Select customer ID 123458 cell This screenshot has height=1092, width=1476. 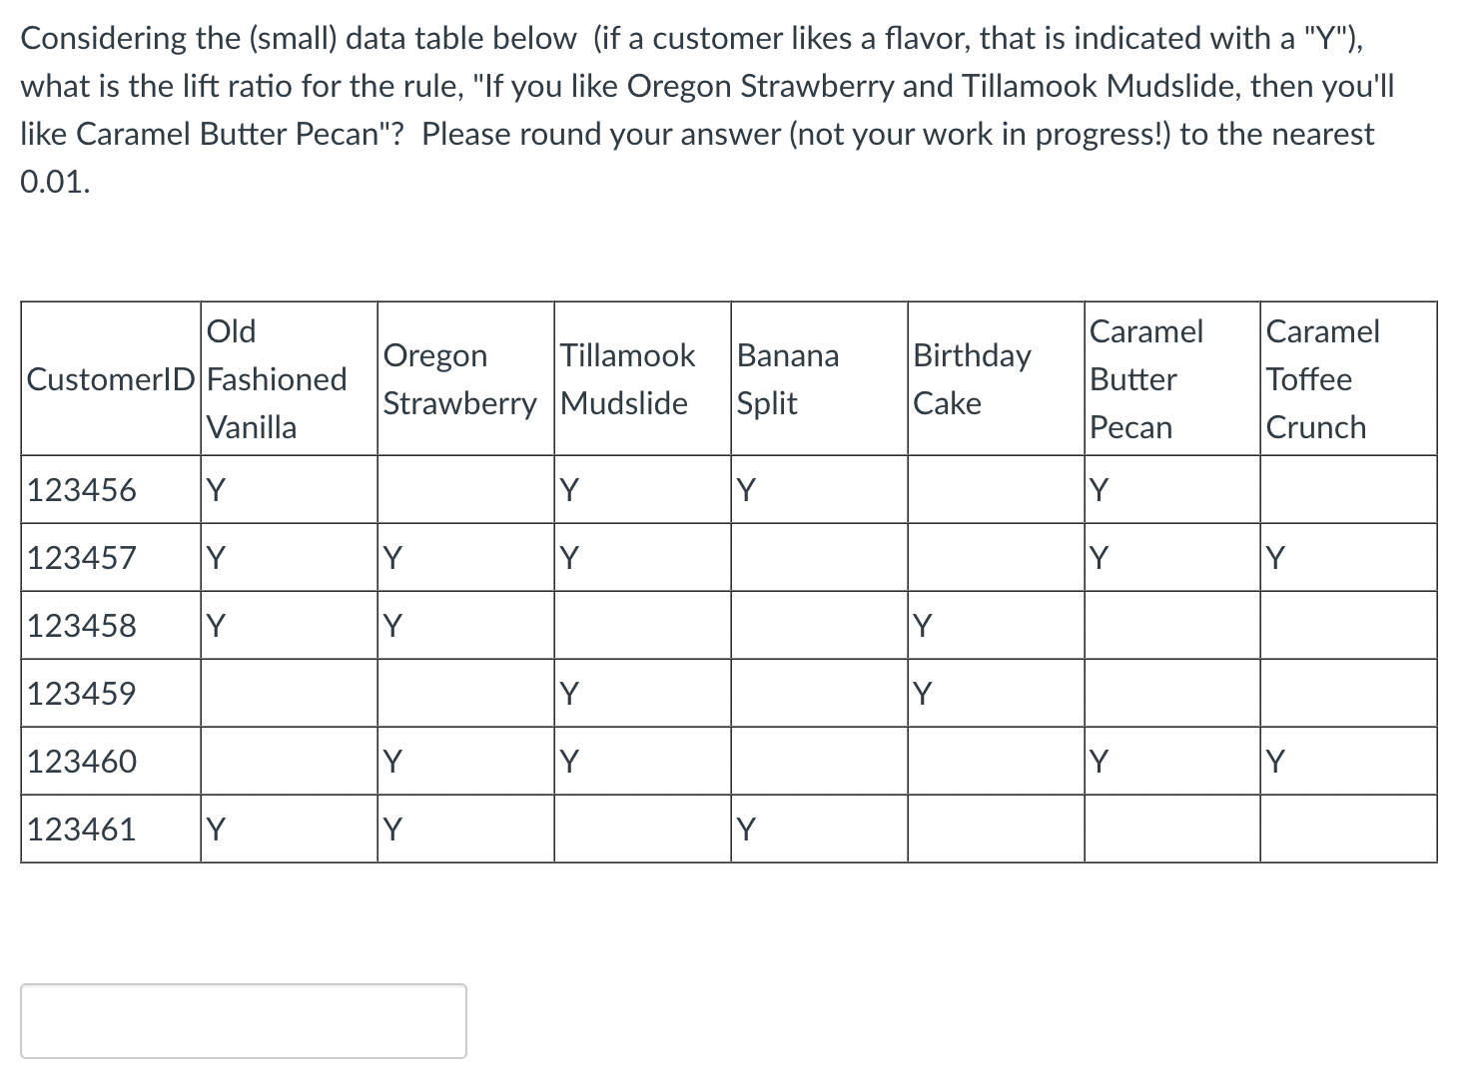[x=82, y=626]
